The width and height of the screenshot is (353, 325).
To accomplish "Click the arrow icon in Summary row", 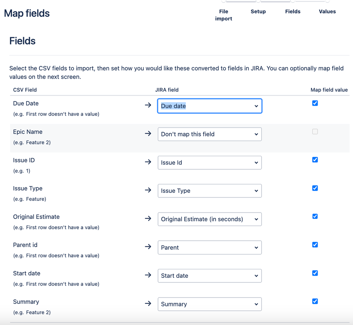I will pos(148,303).
